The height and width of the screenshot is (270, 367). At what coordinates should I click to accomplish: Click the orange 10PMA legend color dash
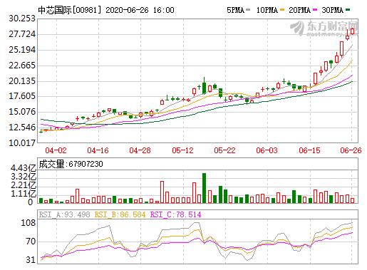click(x=282, y=10)
